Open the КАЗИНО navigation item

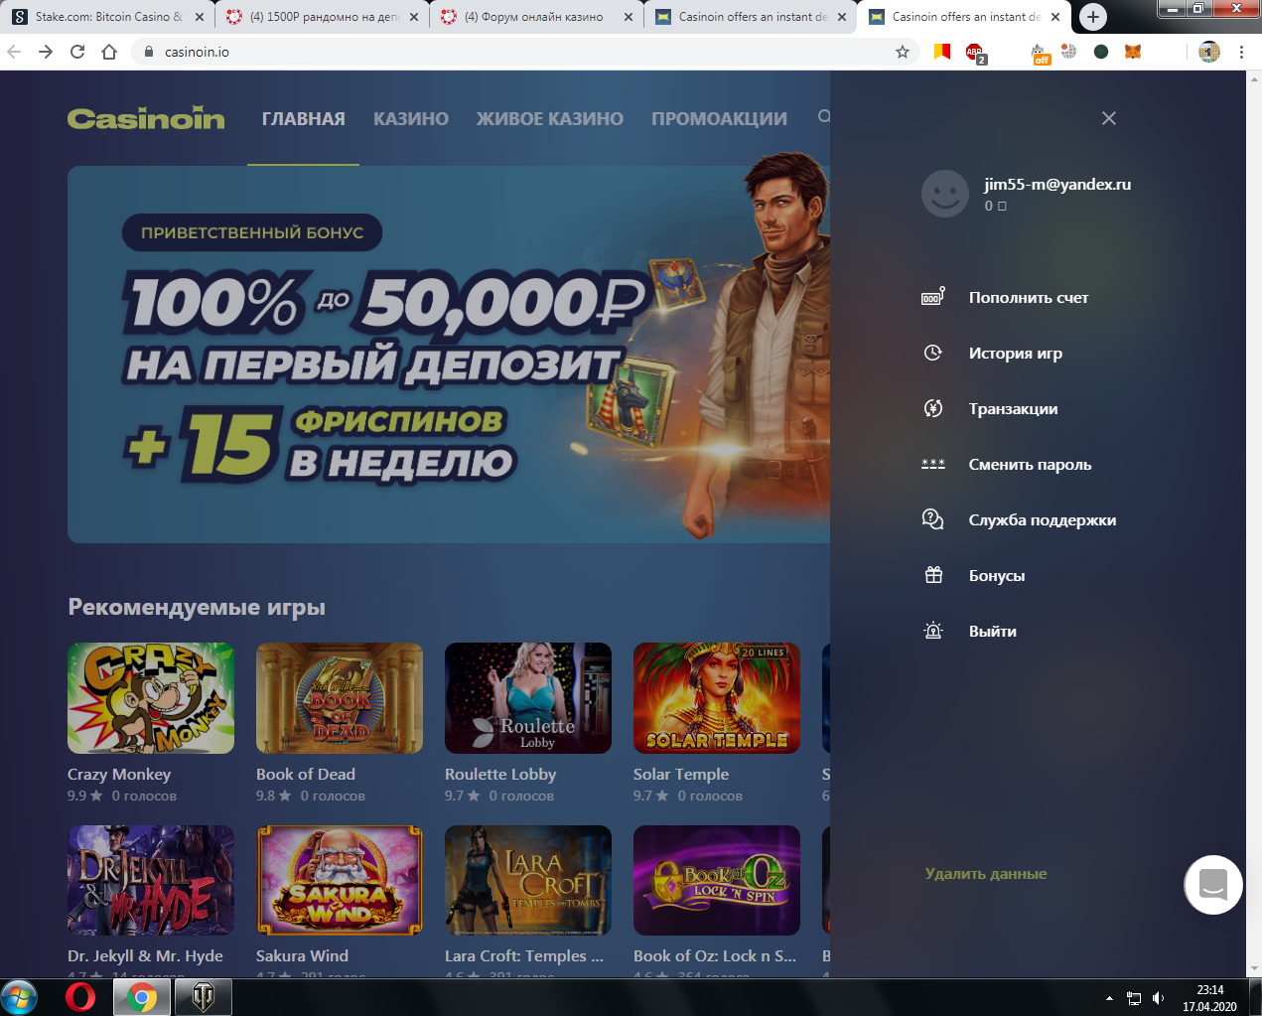(x=411, y=118)
